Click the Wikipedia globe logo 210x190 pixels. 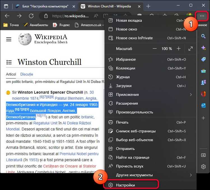(x=25, y=39)
